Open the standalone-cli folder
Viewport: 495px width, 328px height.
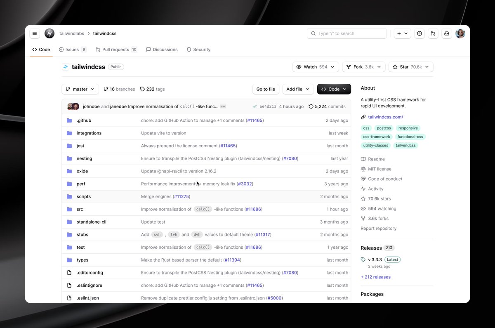pyautogui.click(x=92, y=222)
